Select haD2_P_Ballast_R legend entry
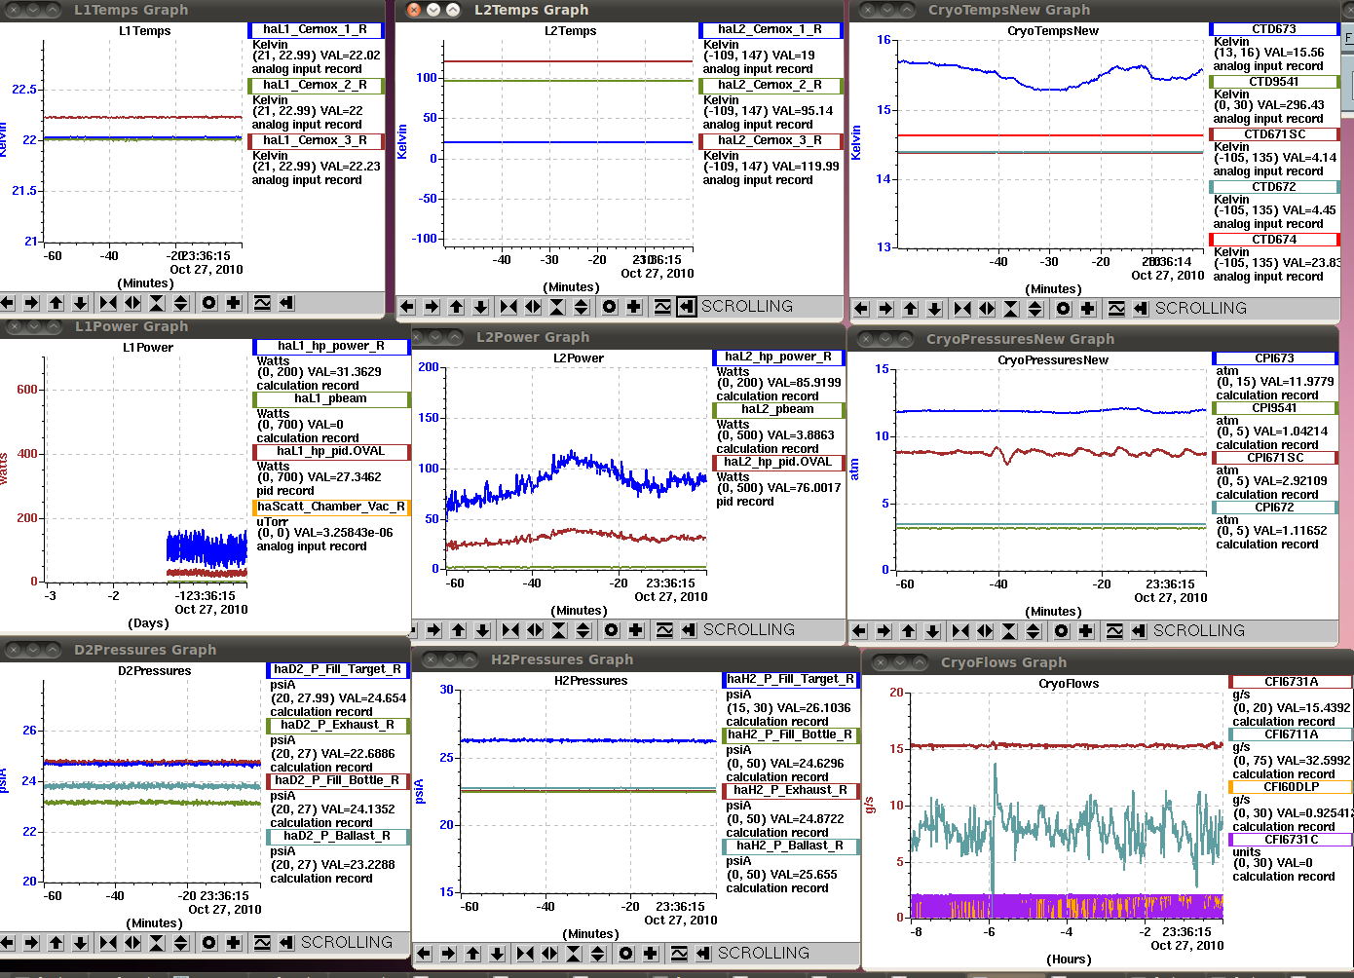This screenshot has height=978, width=1354. (337, 837)
